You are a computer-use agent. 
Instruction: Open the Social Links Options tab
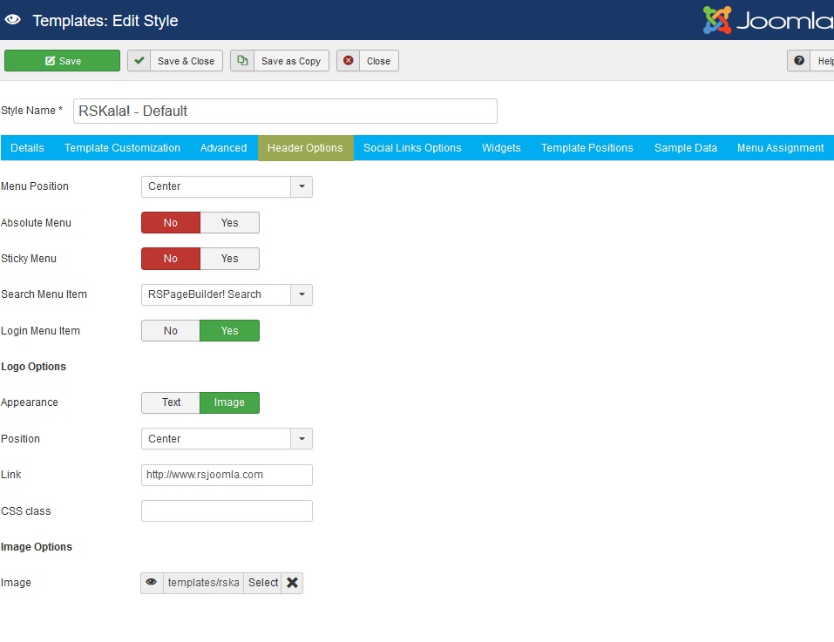point(412,148)
